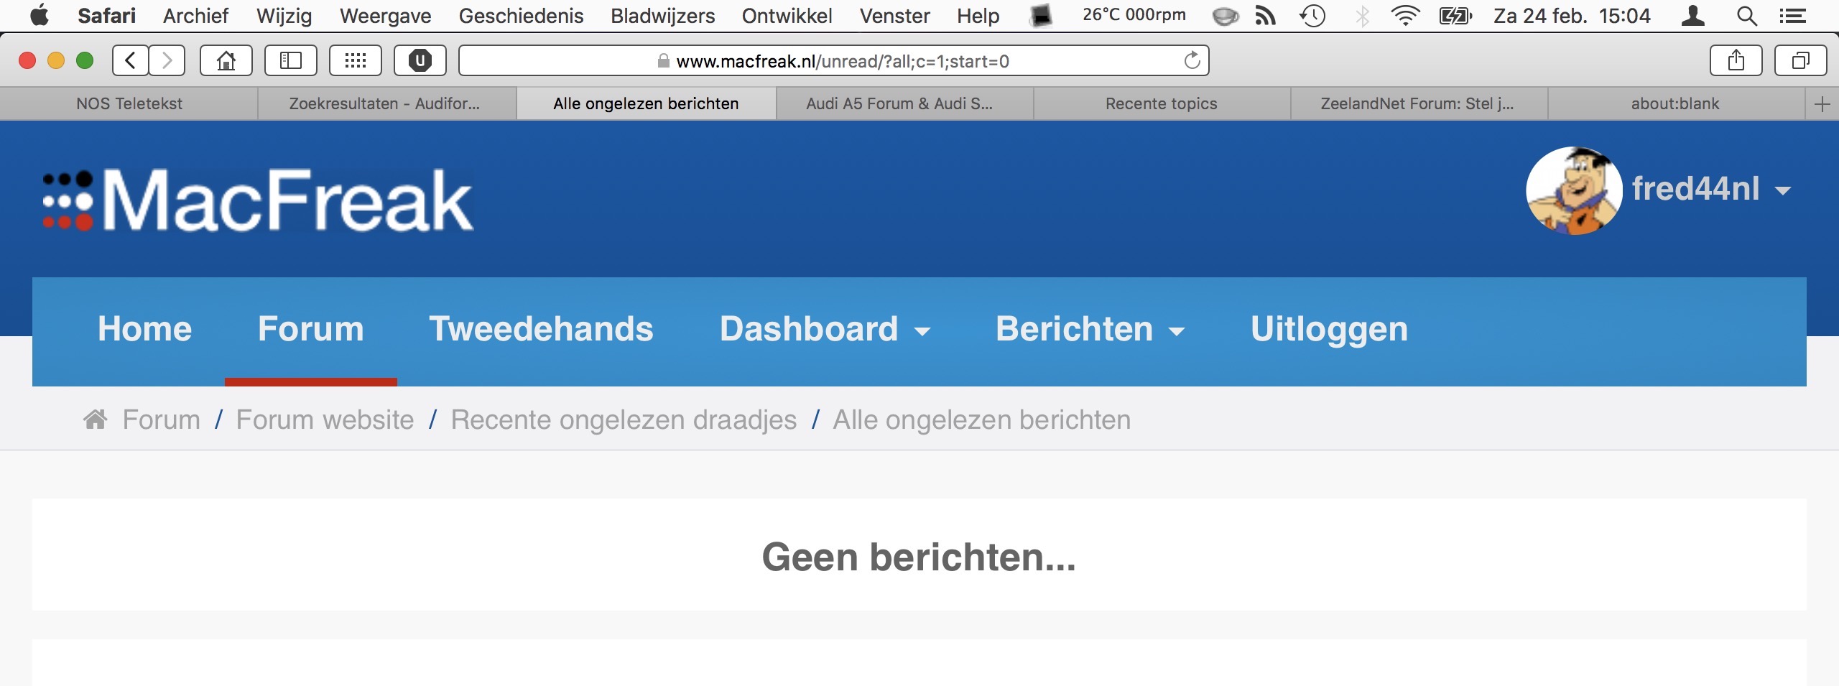Open Spotlight search in the menu bar
Image resolution: width=1839 pixels, height=686 pixels.
coord(1747,16)
